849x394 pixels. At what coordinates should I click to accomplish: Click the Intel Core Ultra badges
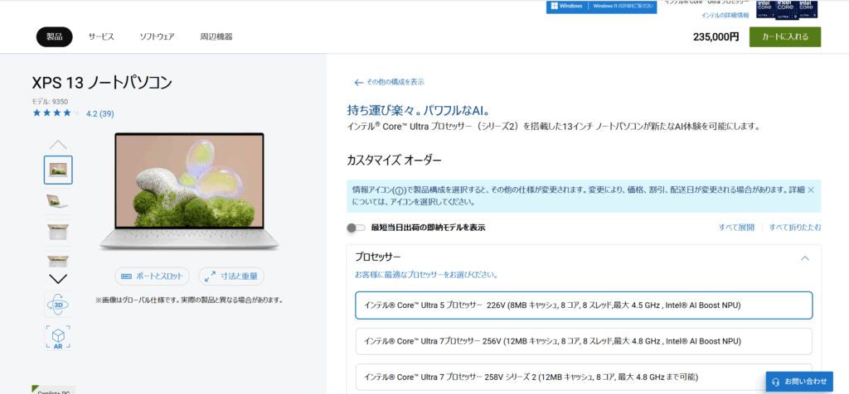coord(788,8)
